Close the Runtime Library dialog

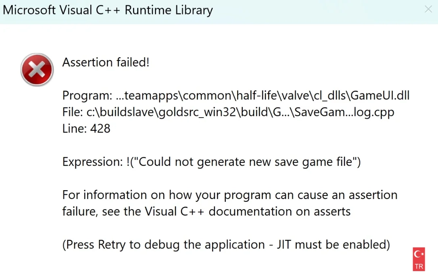pos(428,10)
